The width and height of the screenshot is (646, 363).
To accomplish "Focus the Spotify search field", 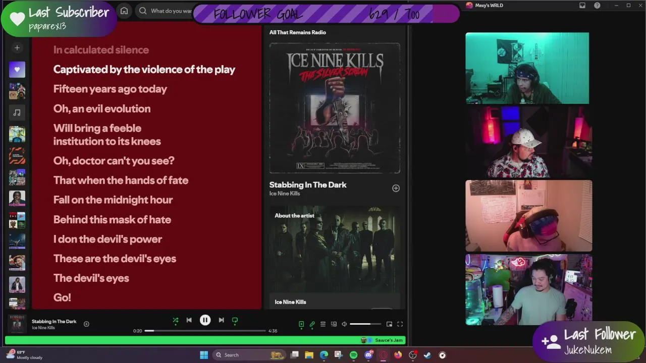I will click(167, 11).
